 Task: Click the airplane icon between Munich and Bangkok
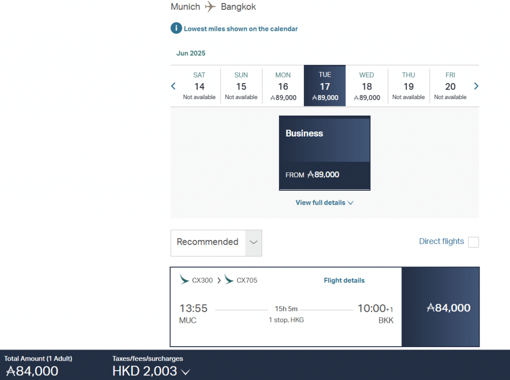[211, 7]
